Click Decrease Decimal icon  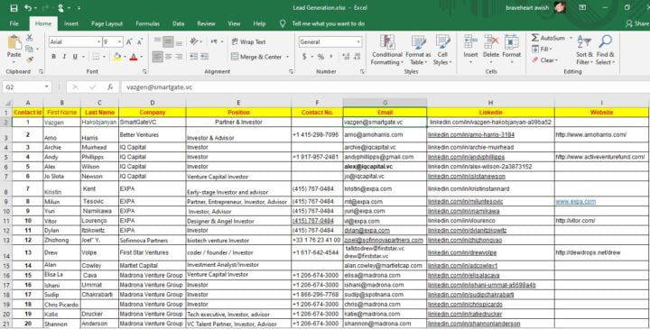click(x=357, y=57)
